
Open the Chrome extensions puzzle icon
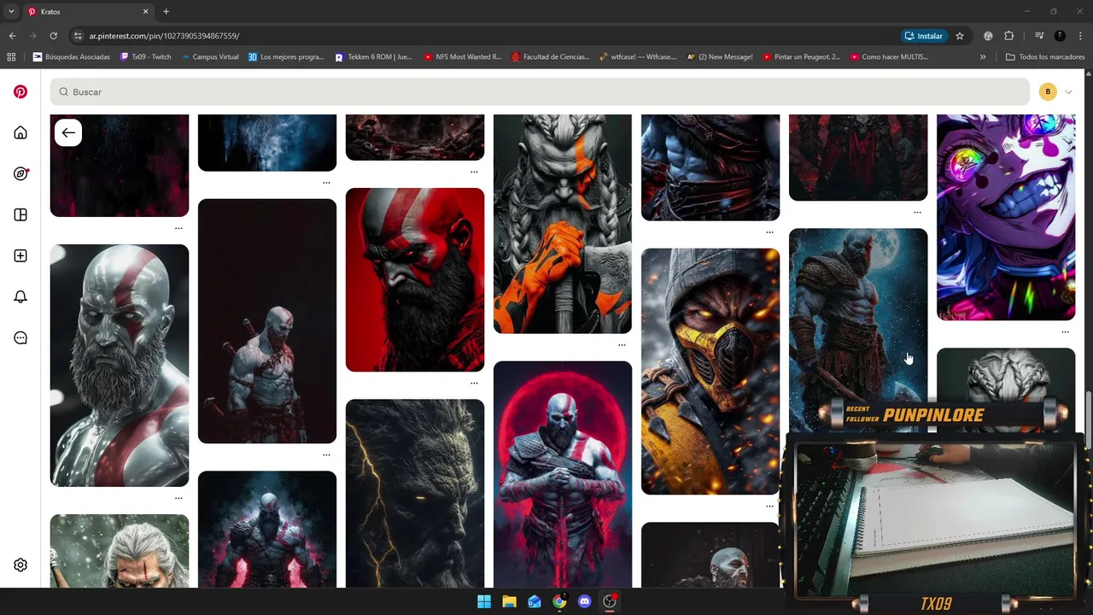click(1008, 36)
